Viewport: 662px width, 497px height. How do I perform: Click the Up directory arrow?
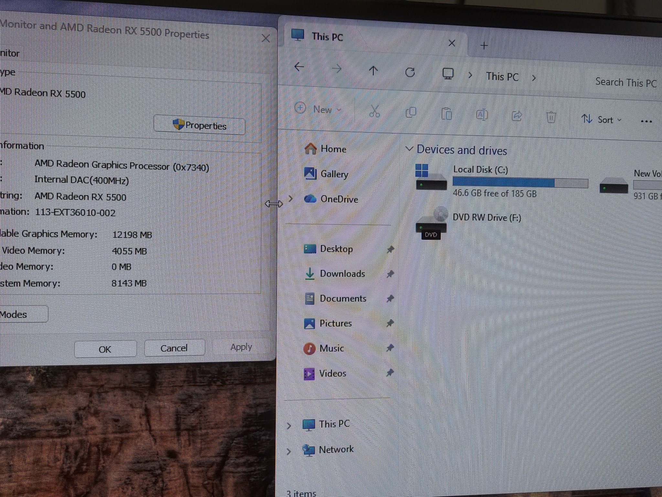373,71
